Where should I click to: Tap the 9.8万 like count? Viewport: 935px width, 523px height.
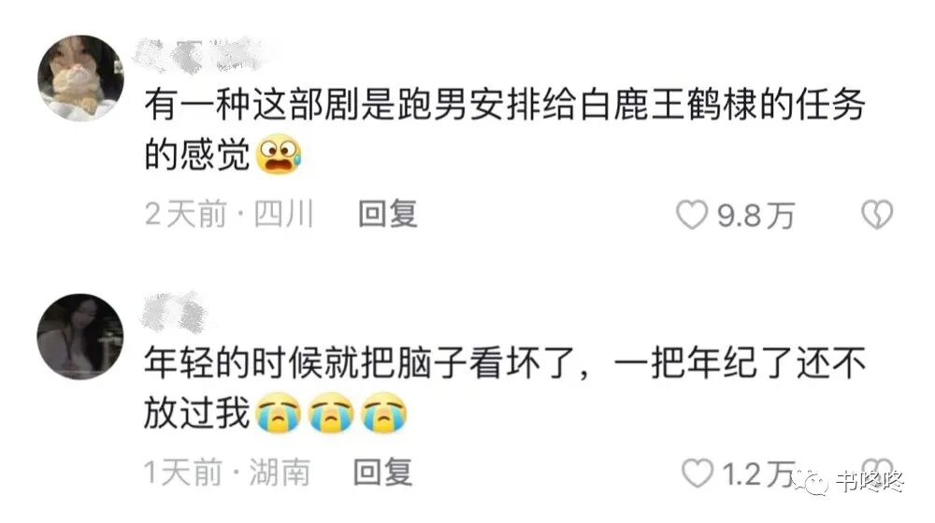(755, 216)
